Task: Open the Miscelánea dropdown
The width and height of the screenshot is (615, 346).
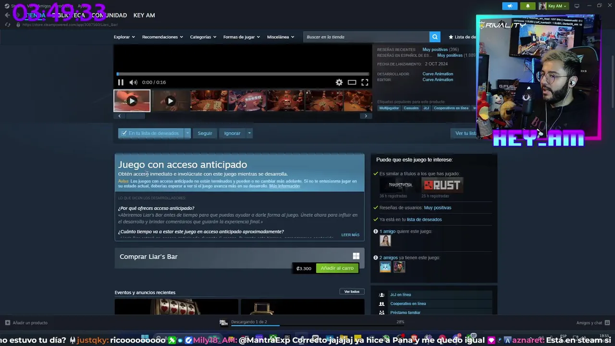Action: [x=281, y=37]
